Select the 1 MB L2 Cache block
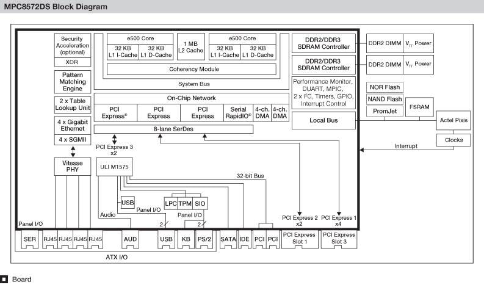This screenshot has width=484, height=293. click(190, 48)
